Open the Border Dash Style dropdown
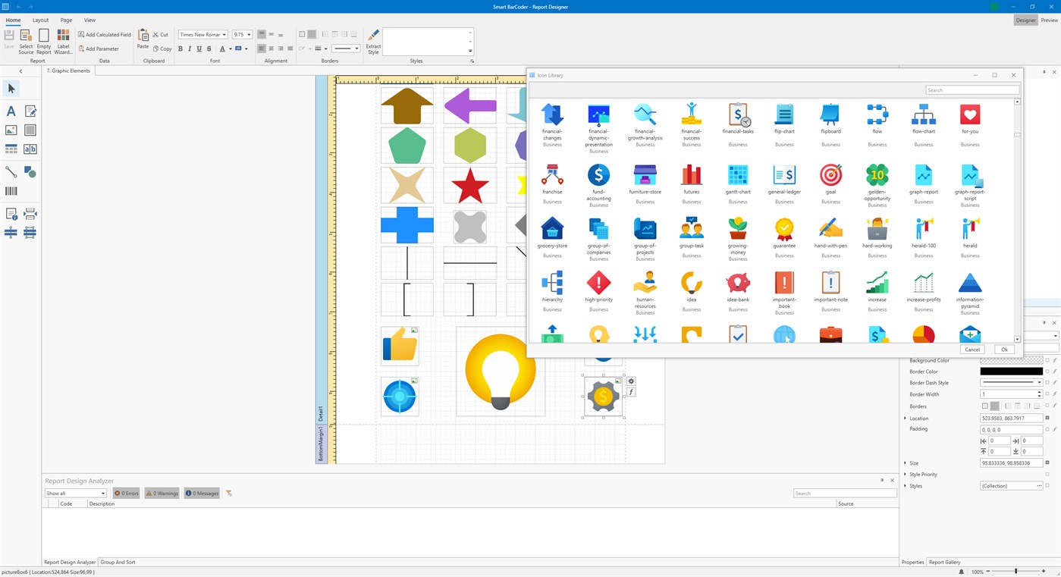Image resolution: width=1061 pixels, height=577 pixels. (x=1038, y=383)
